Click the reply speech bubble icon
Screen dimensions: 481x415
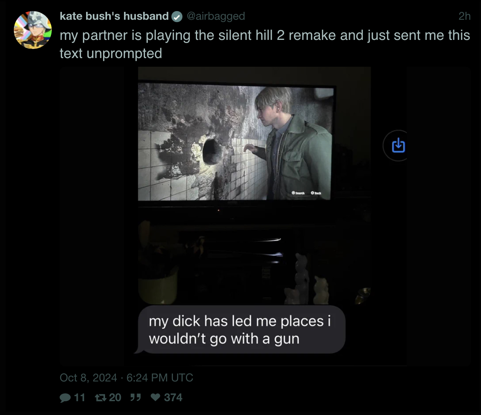pos(65,398)
